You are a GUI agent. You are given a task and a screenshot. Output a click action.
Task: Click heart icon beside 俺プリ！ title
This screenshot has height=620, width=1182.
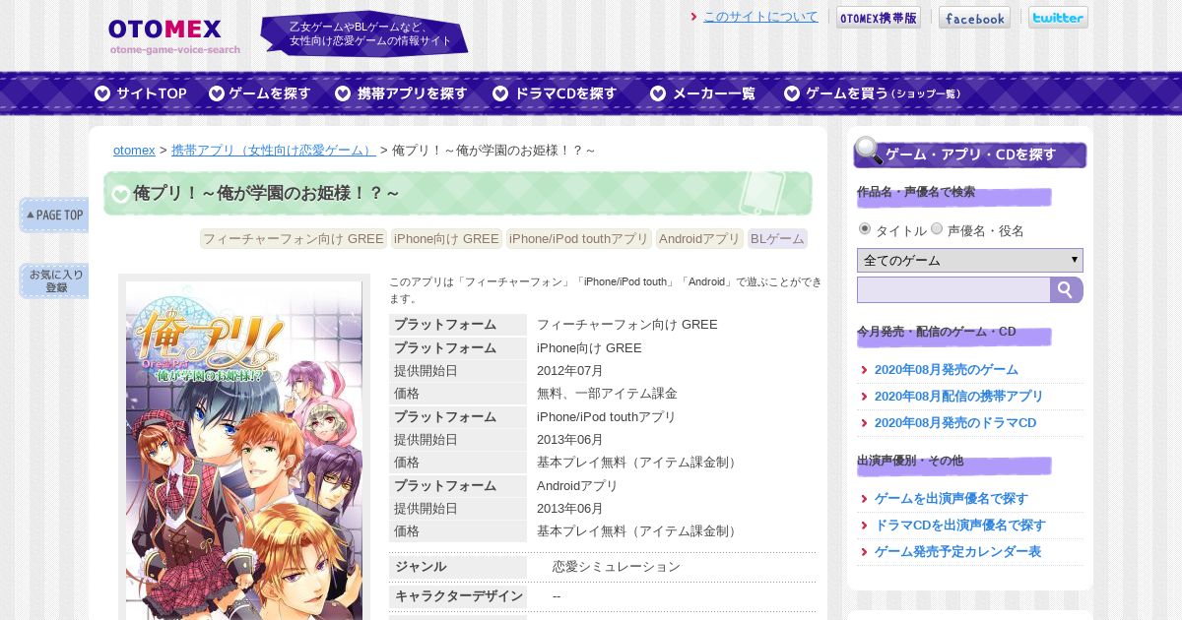point(120,194)
